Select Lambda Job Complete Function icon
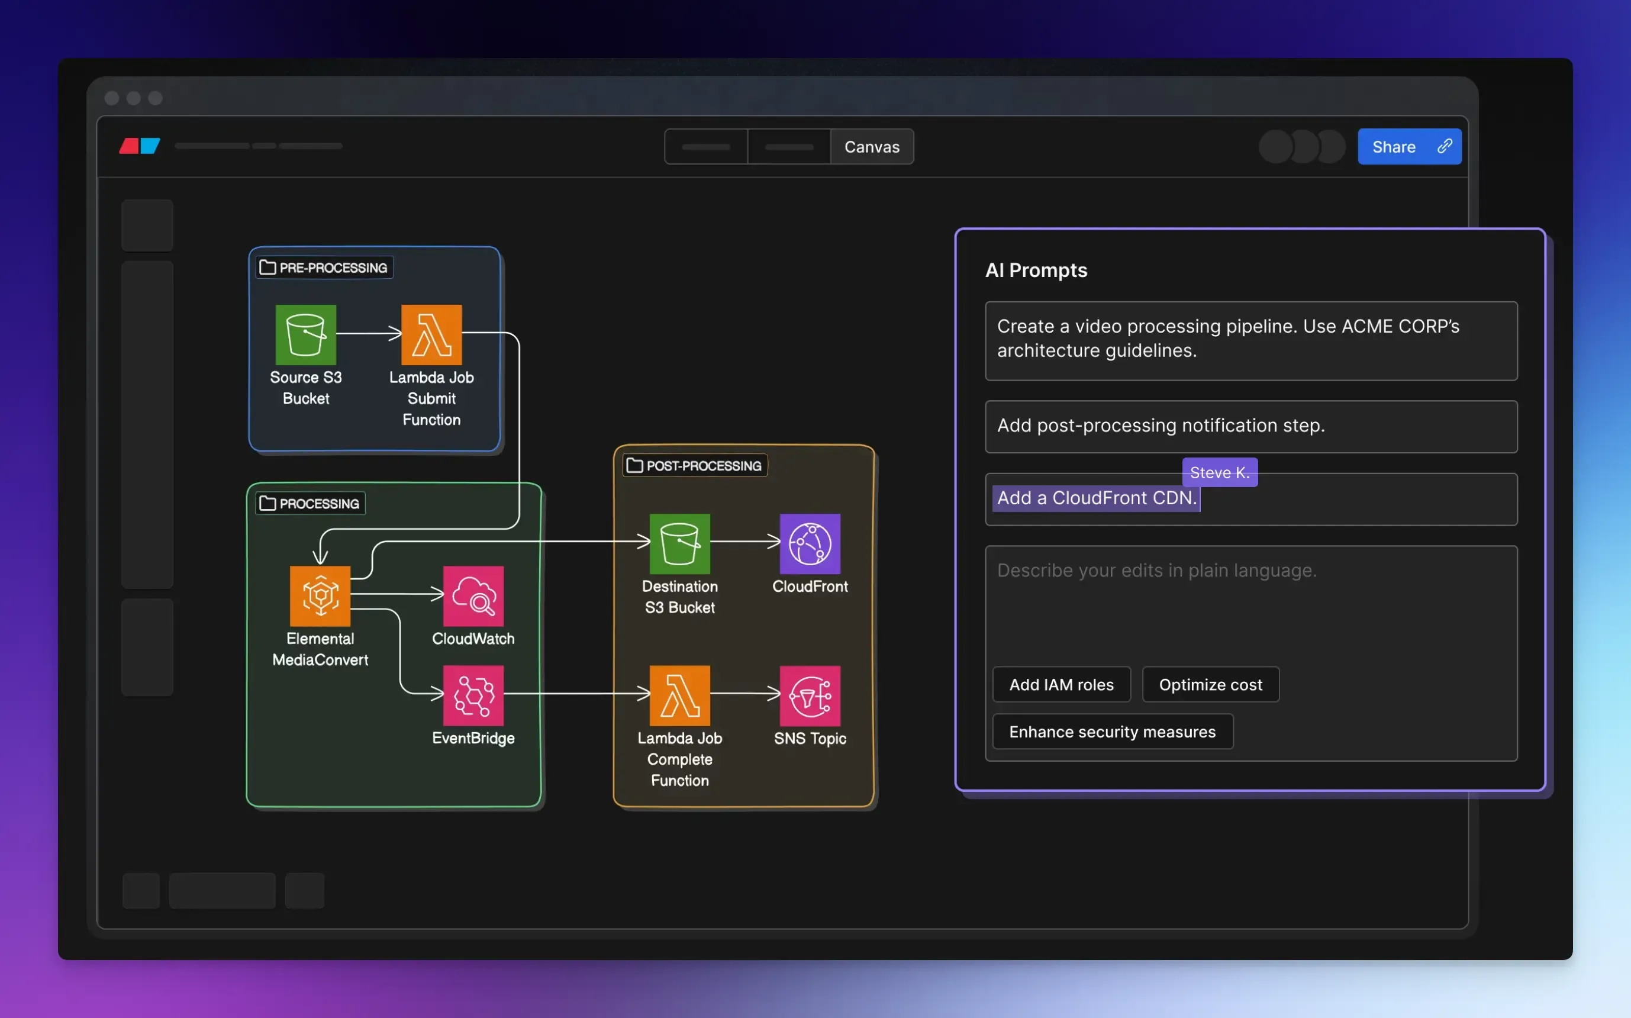The height and width of the screenshot is (1018, 1631). 679,695
